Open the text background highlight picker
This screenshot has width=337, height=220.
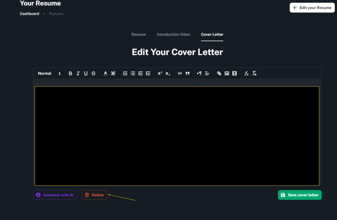(113, 73)
